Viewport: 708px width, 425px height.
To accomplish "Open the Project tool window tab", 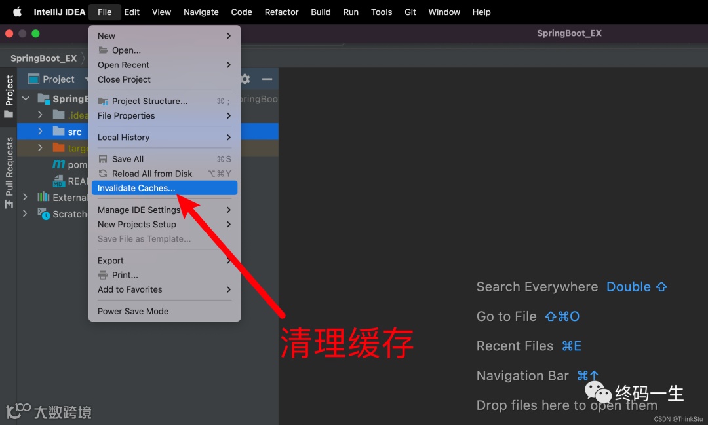I will [9, 96].
